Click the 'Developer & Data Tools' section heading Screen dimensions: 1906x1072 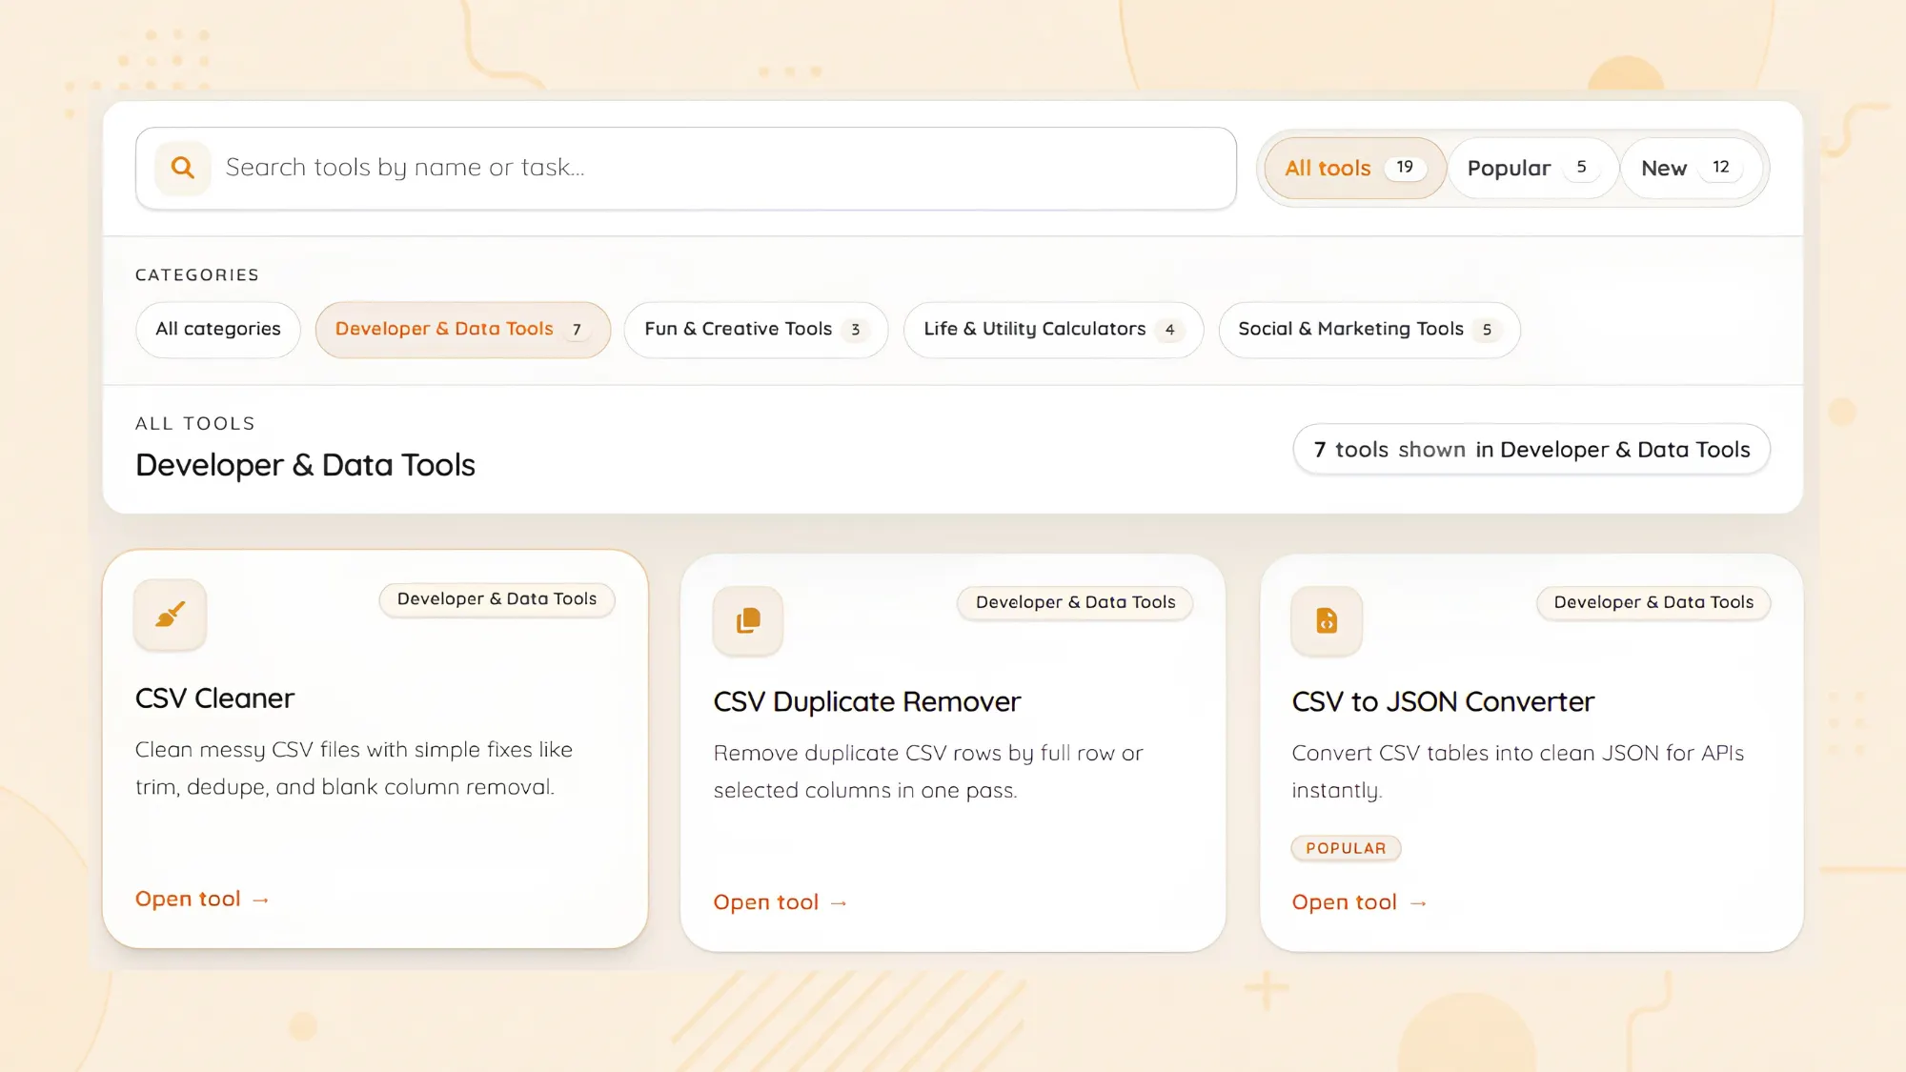[305, 465]
